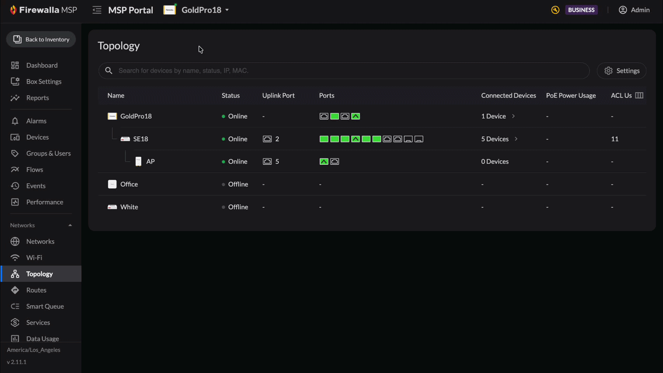
Task: Click the Name column header
Action: point(116,95)
